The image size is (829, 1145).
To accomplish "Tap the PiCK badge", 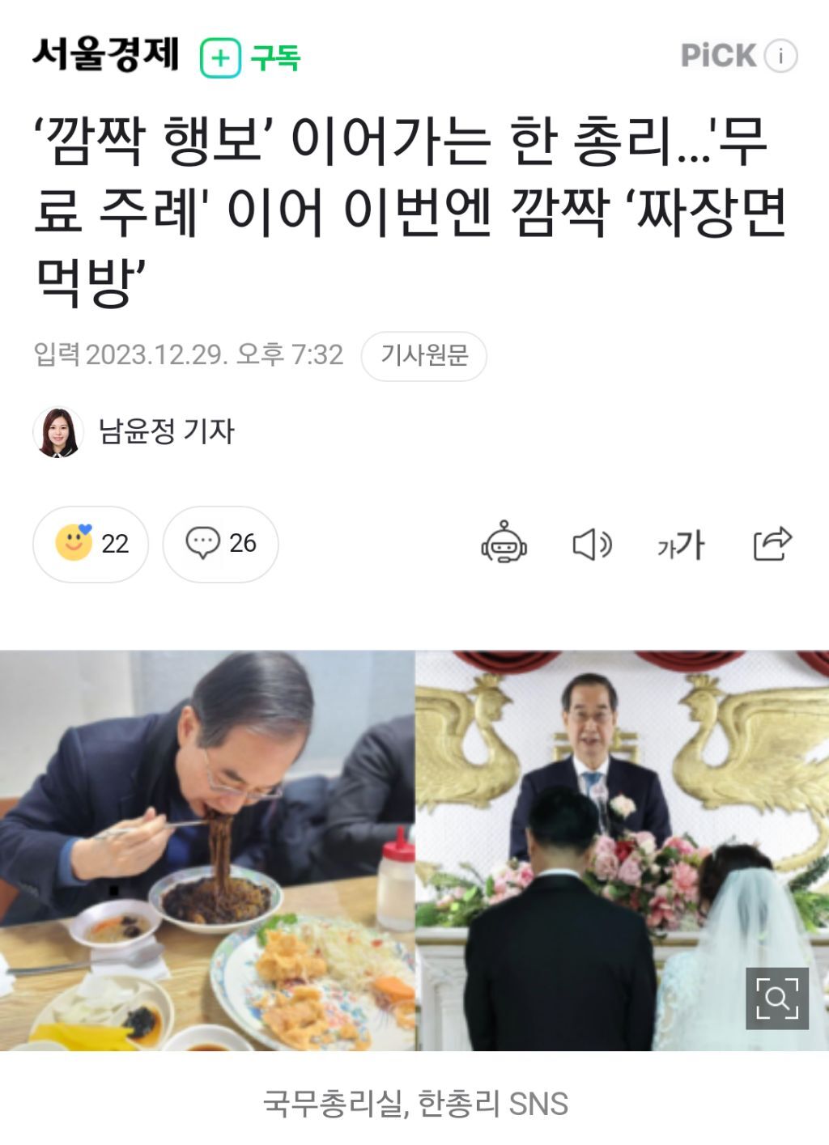I will pos(718,55).
